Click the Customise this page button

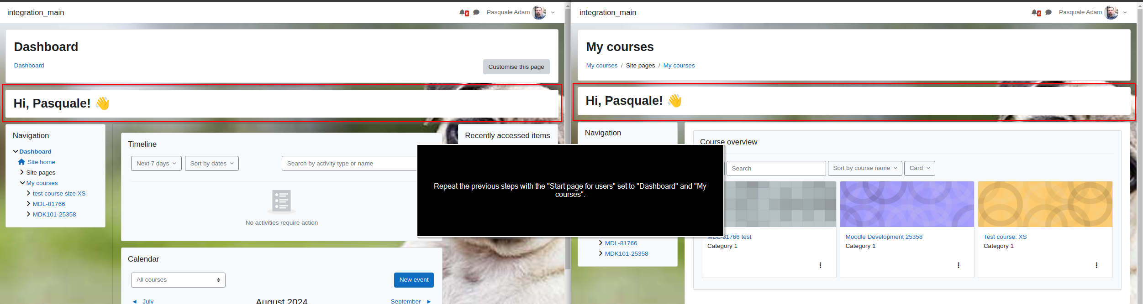point(516,67)
